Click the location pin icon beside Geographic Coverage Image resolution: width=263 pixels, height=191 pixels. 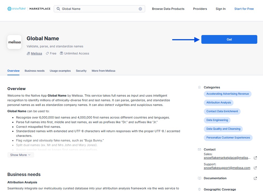pos(199,189)
